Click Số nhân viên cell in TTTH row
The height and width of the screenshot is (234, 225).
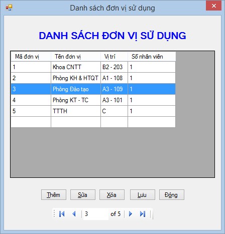click(x=152, y=111)
